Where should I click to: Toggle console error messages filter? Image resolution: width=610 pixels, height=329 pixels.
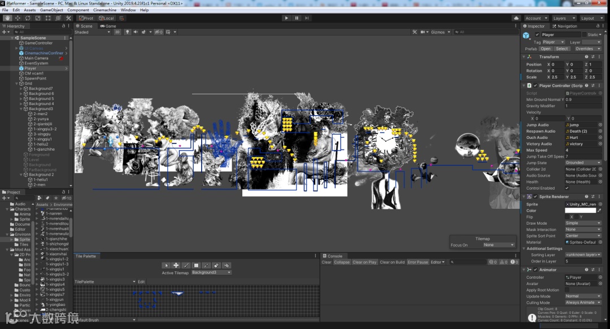515,262
